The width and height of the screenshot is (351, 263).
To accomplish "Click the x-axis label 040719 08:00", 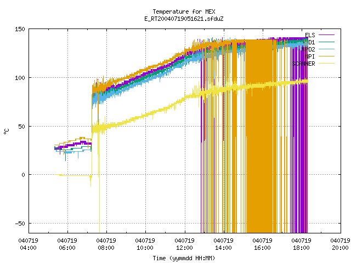I will [106, 244].
